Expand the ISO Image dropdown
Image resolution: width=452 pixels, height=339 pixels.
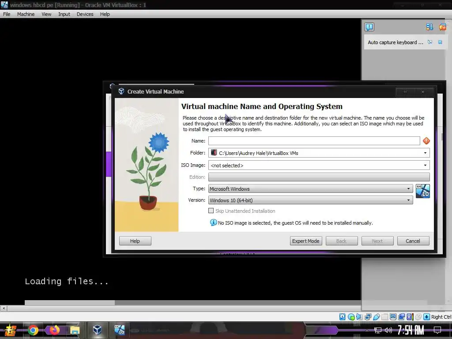(425, 165)
